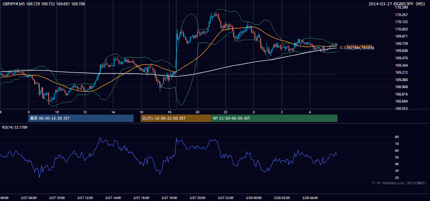Click RSI scale value 80
Screen dimensions: 430x201
397,137
